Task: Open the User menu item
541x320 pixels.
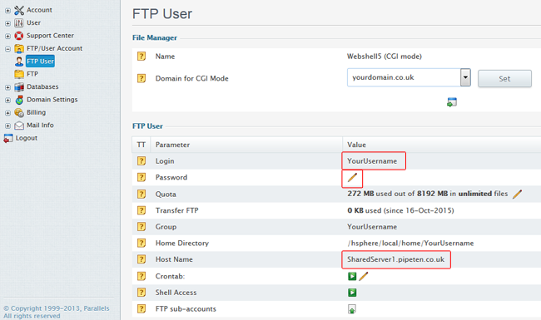Action: point(34,22)
